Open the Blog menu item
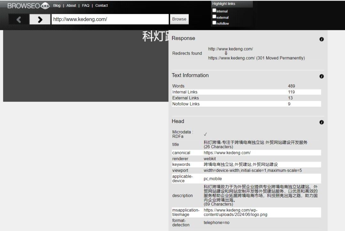The image size is (345, 231). click(x=57, y=5)
